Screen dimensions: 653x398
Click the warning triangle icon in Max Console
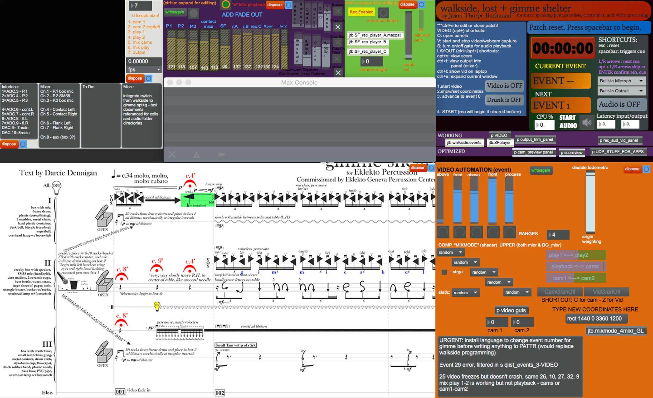click(x=197, y=155)
